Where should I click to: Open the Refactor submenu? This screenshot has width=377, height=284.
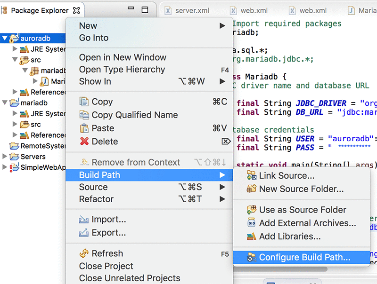[149, 199]
